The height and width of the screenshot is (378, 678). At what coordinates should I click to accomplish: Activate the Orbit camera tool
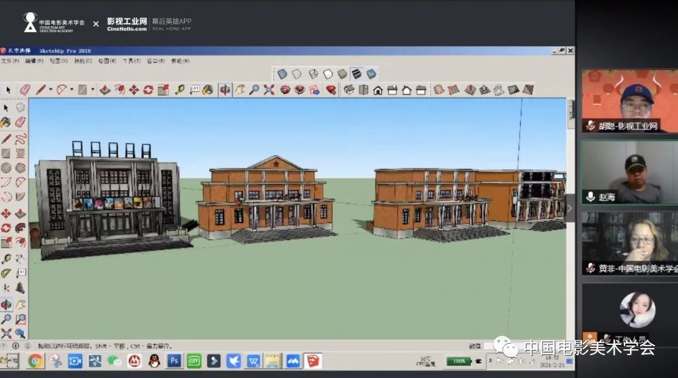point(225,90)
